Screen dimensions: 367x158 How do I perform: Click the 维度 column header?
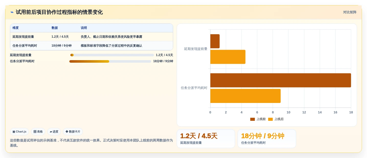click(16, 28)
